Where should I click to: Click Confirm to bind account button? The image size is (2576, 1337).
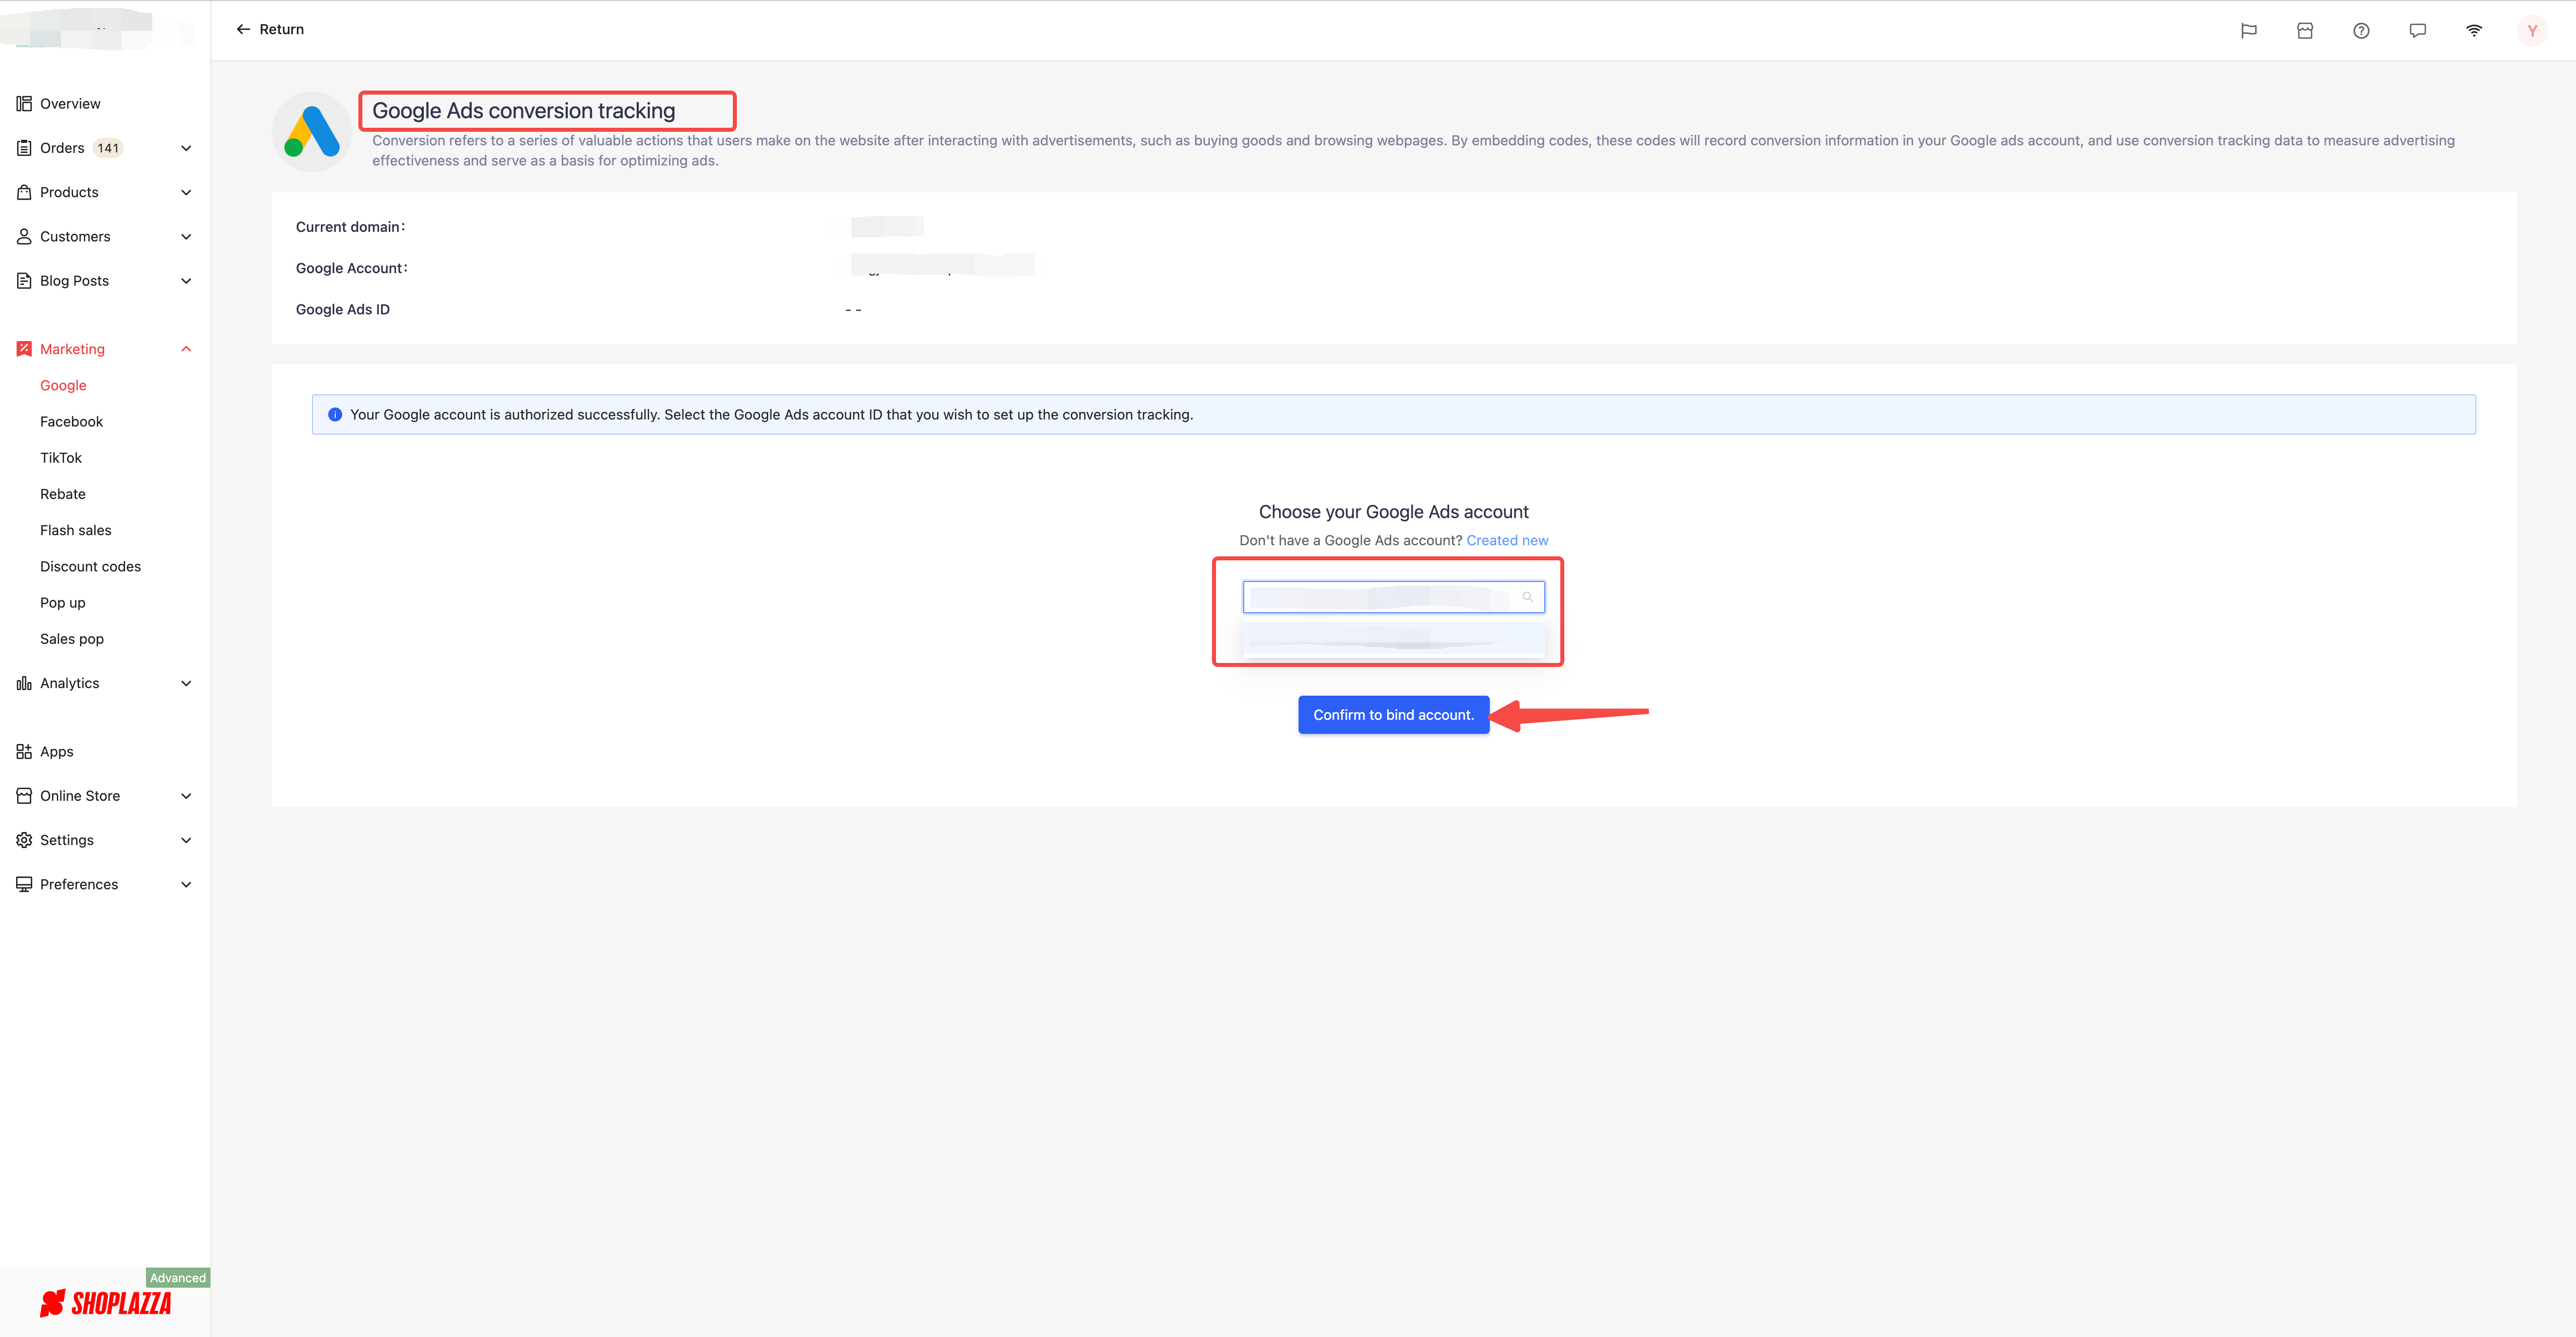(x=1393, y=714)
